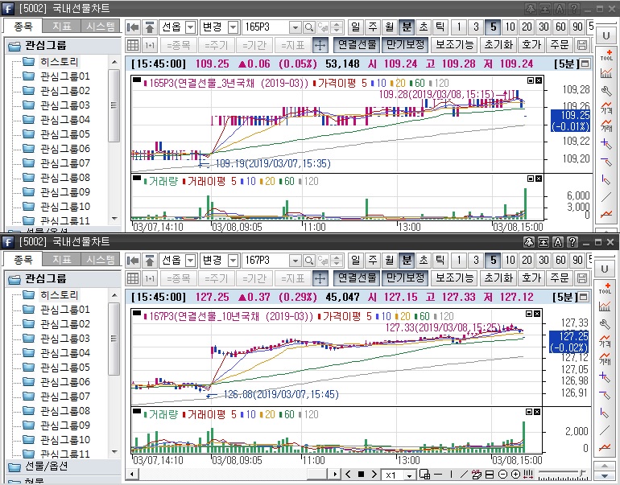The height and width of the screenshot is (485, 620).
Task: Click 초기화 button in bottom chart
Action: (x=498, y=277)
